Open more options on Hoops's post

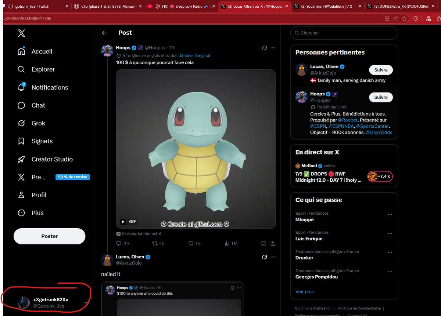tap(273, 48)
